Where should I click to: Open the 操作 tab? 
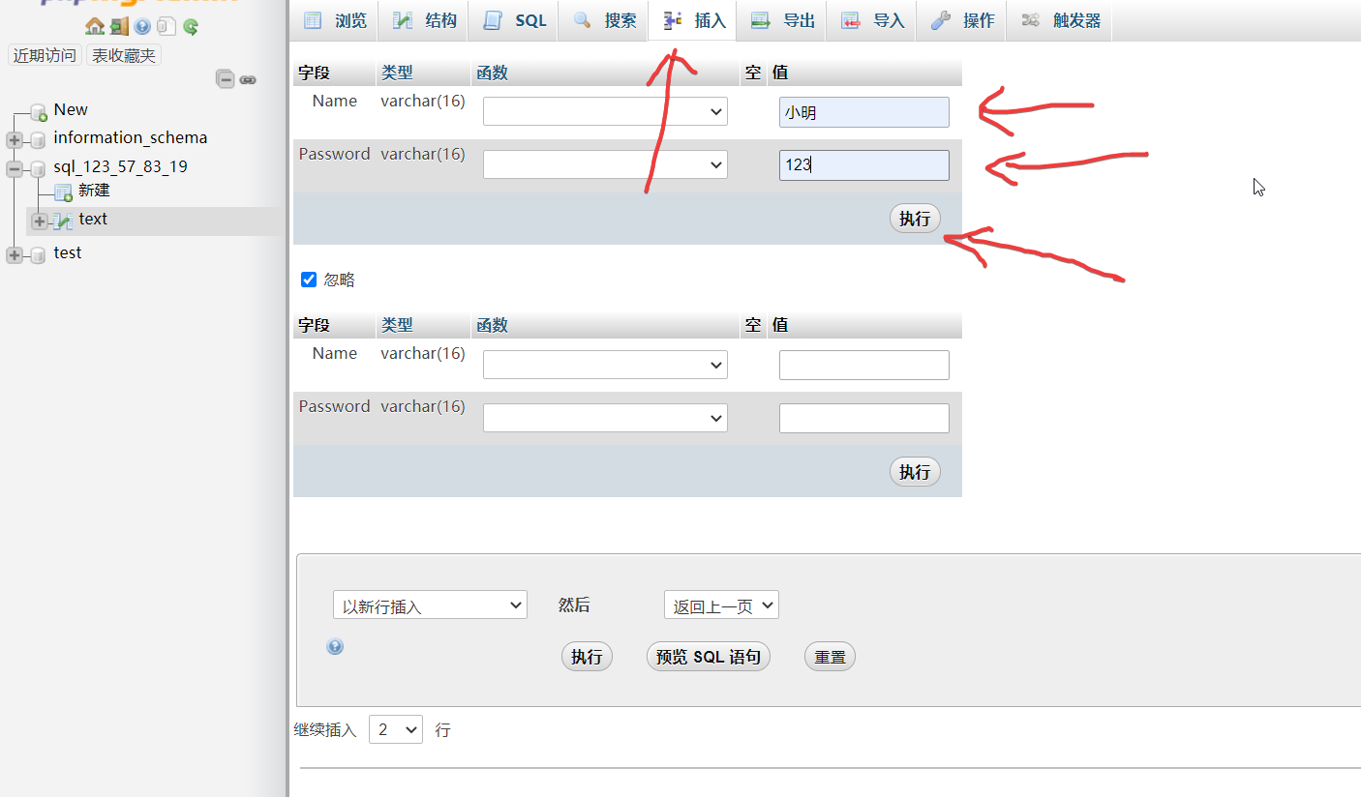tap(961, 20)
